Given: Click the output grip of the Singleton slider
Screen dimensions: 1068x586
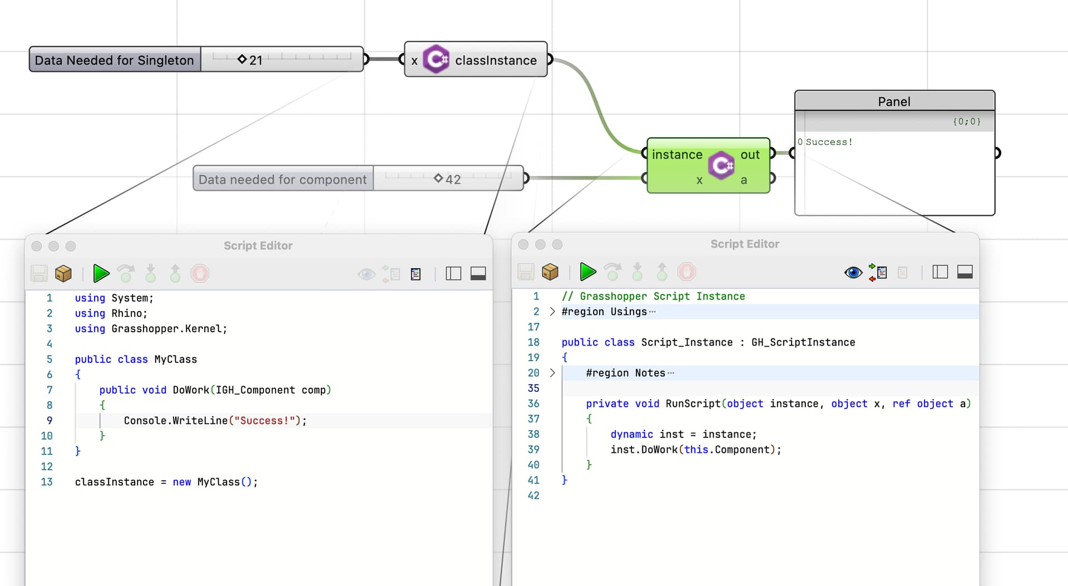Looking at the screenshot, I should 366,59.
